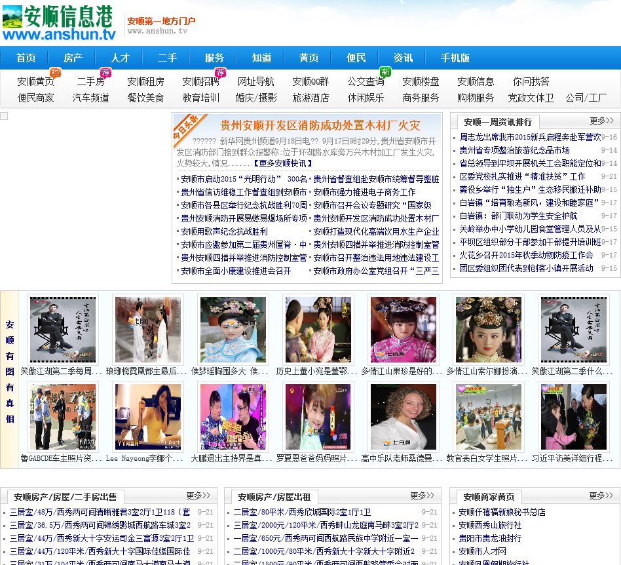The image size is (621, 565).
Task: Go to 餐饮美食 category
Action: [145, 98]
